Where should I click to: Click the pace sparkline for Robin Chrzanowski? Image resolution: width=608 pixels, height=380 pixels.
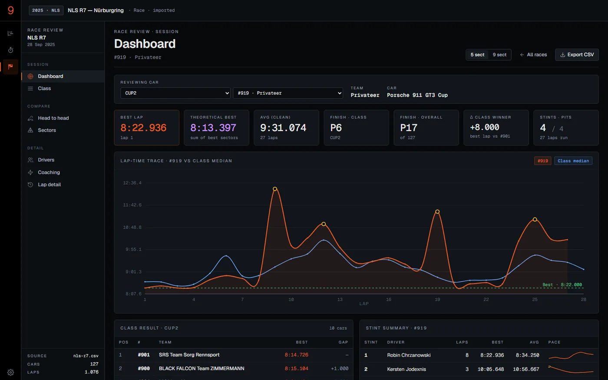(571, 356)
